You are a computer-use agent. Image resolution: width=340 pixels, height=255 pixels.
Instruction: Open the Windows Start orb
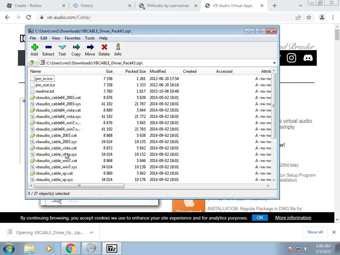[x=9, y=248]
